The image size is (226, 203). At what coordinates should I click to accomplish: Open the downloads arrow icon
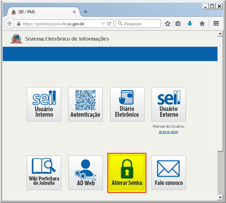point(190,24)
